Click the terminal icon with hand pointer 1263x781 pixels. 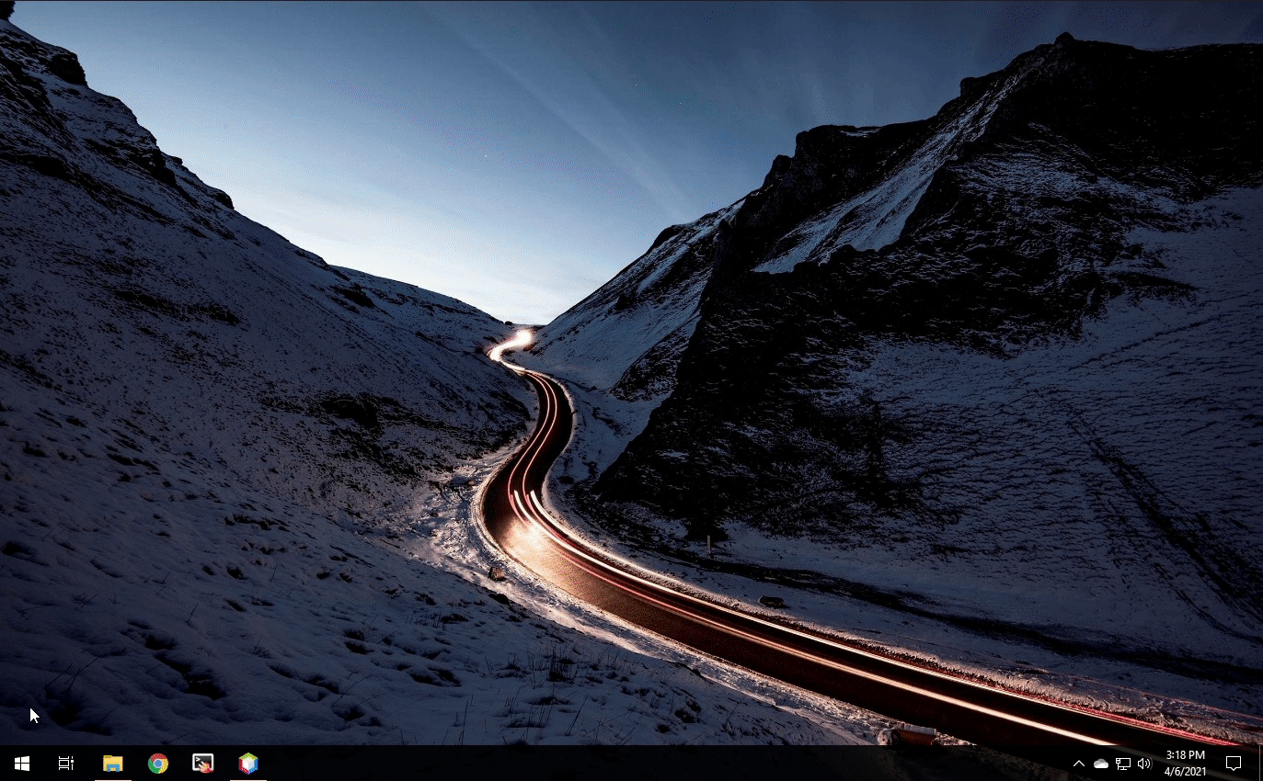(x=203, y=764)
